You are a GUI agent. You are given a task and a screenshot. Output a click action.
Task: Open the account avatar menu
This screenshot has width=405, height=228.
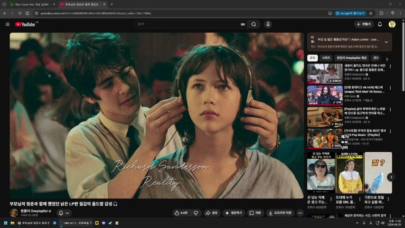coord(392,24)
